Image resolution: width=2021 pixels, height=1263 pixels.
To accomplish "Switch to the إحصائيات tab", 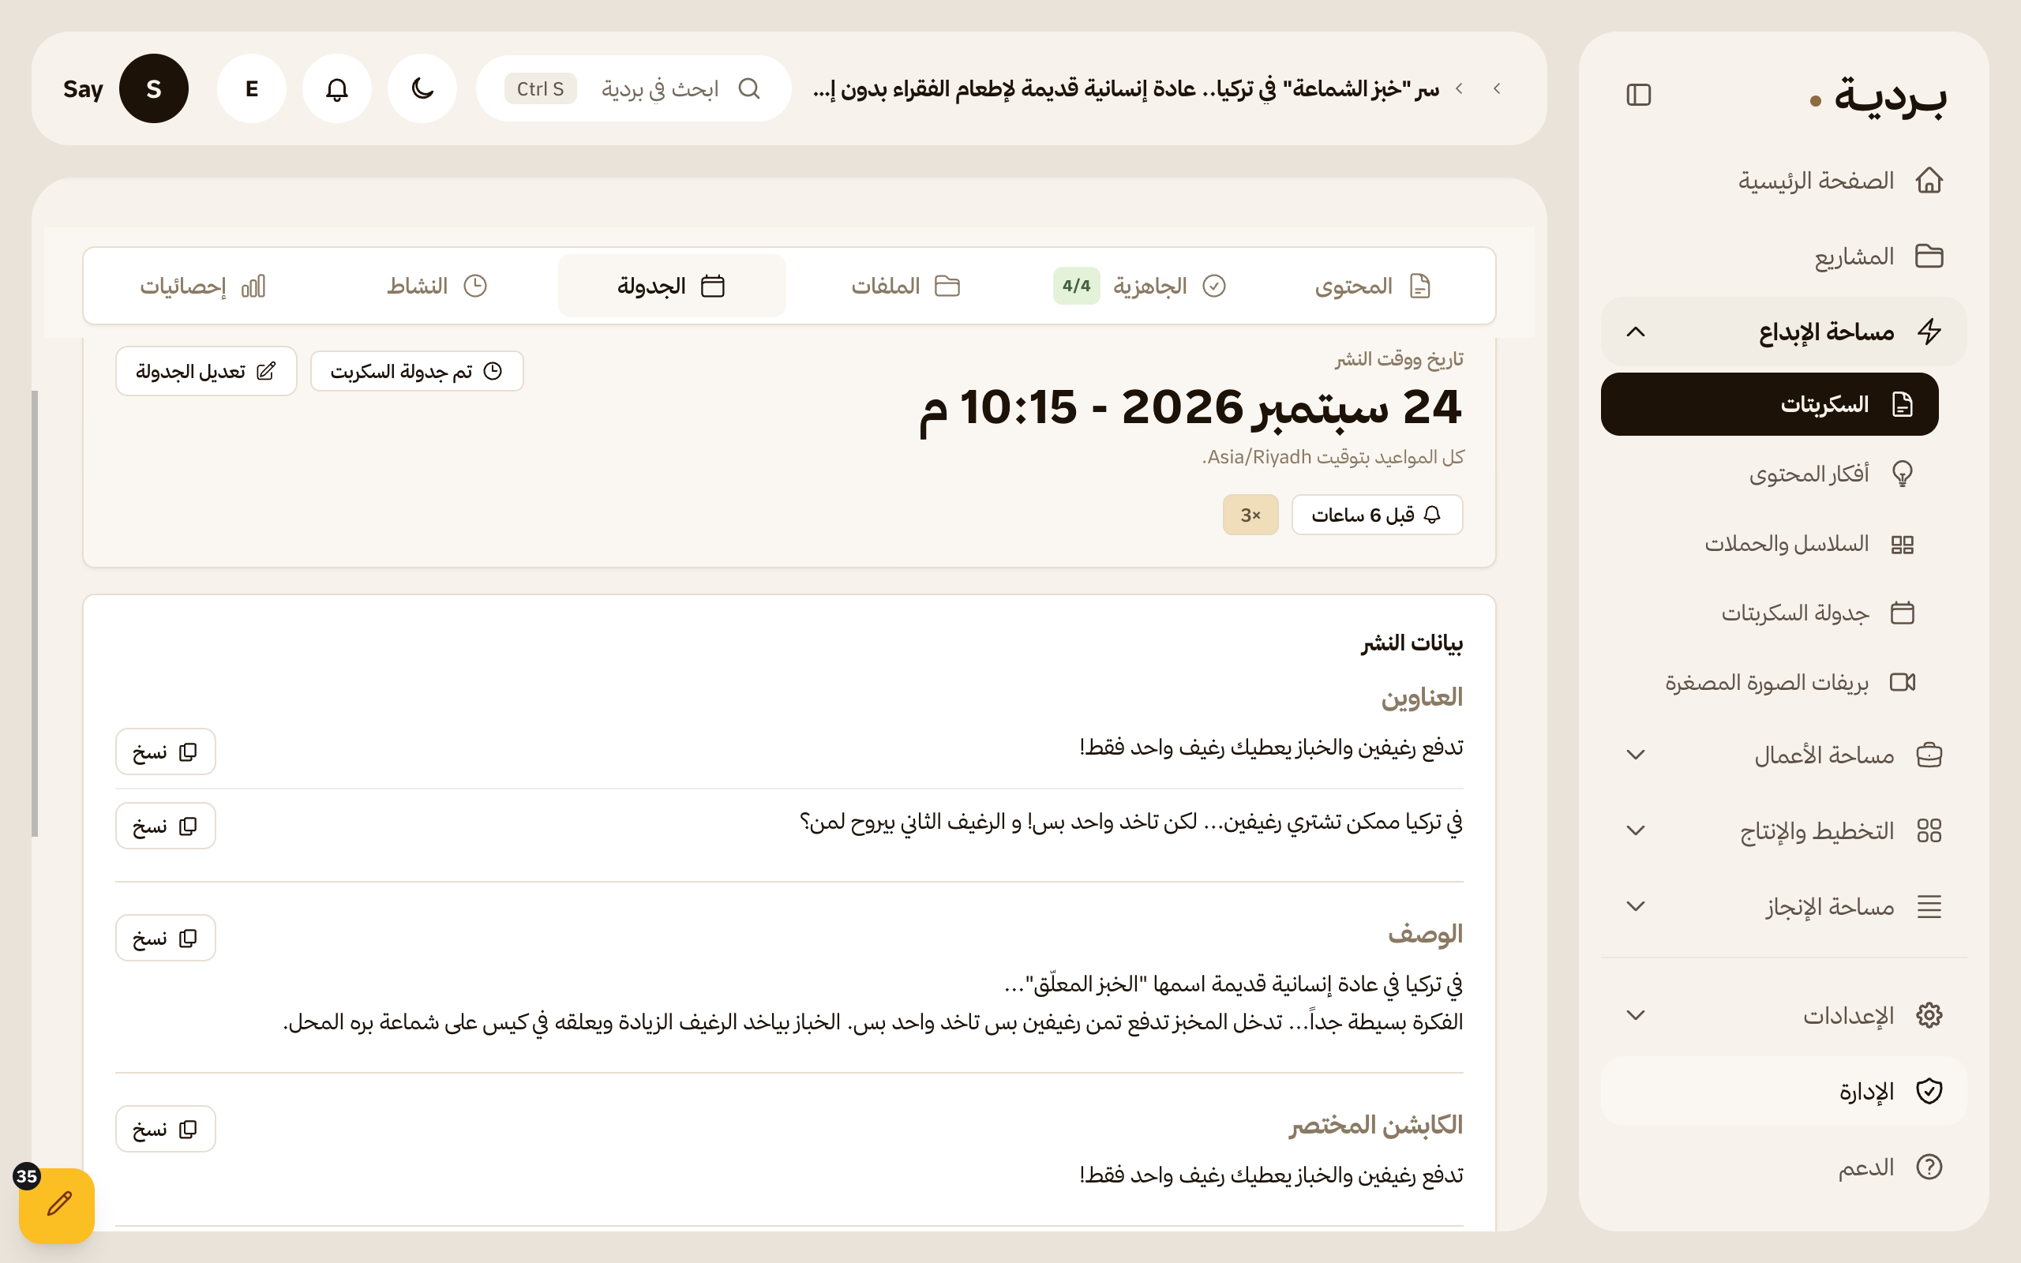I will [x=203, y=286].
